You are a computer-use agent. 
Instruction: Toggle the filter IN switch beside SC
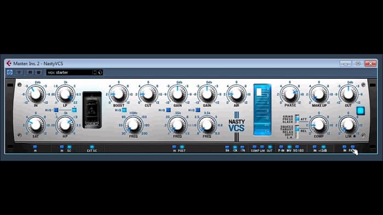pos(62,147)
